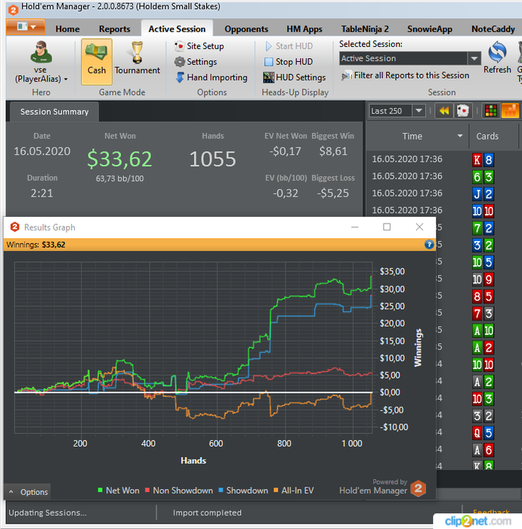Viewport: 522px width, 529px height.
Task: Select the hand with 8 5 cards
Action: (x=483, y=296)
